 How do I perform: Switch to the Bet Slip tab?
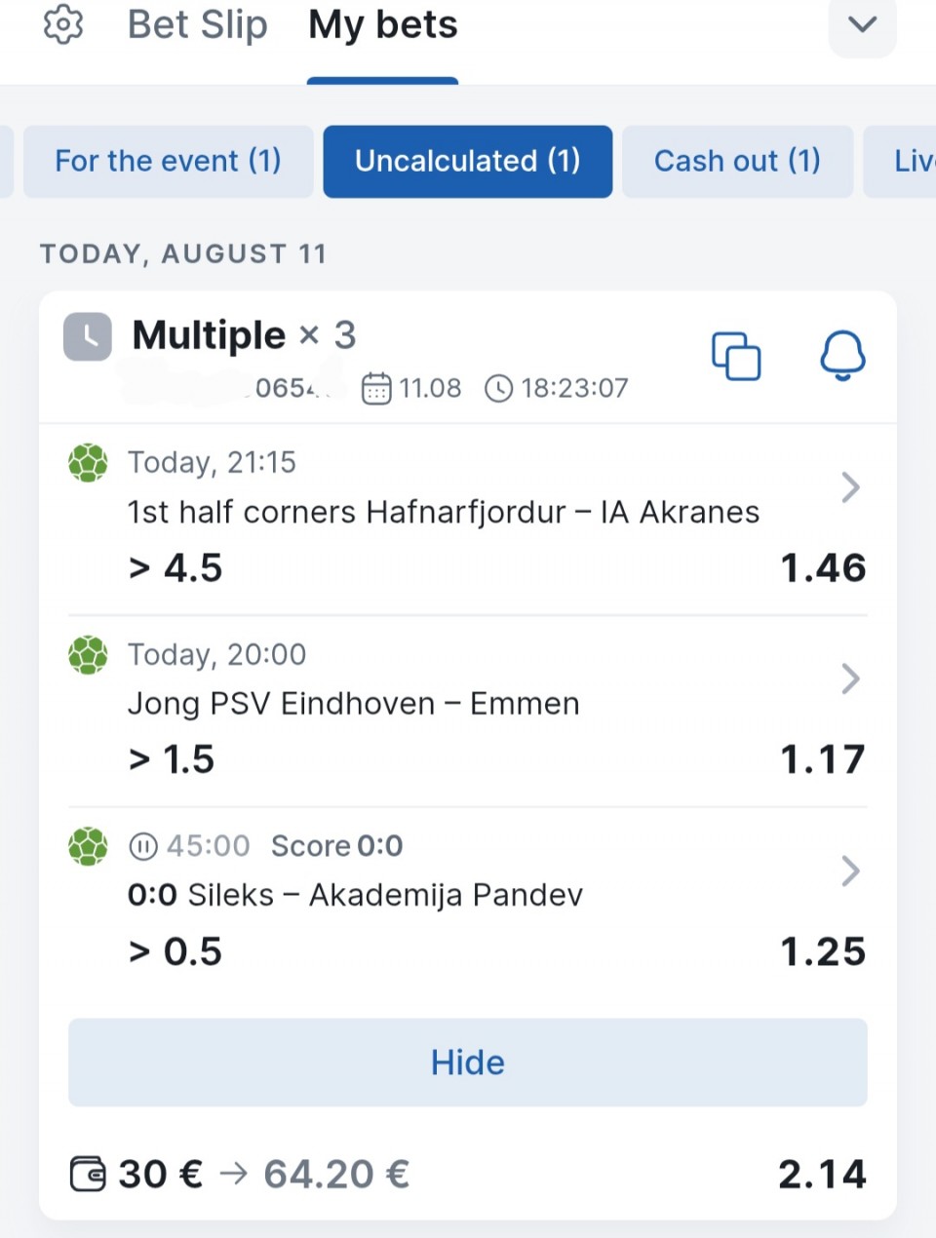198,24
